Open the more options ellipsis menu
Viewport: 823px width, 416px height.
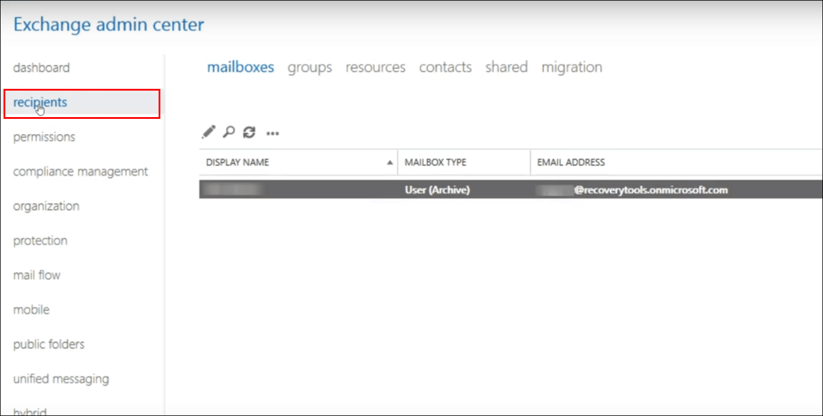272,134
